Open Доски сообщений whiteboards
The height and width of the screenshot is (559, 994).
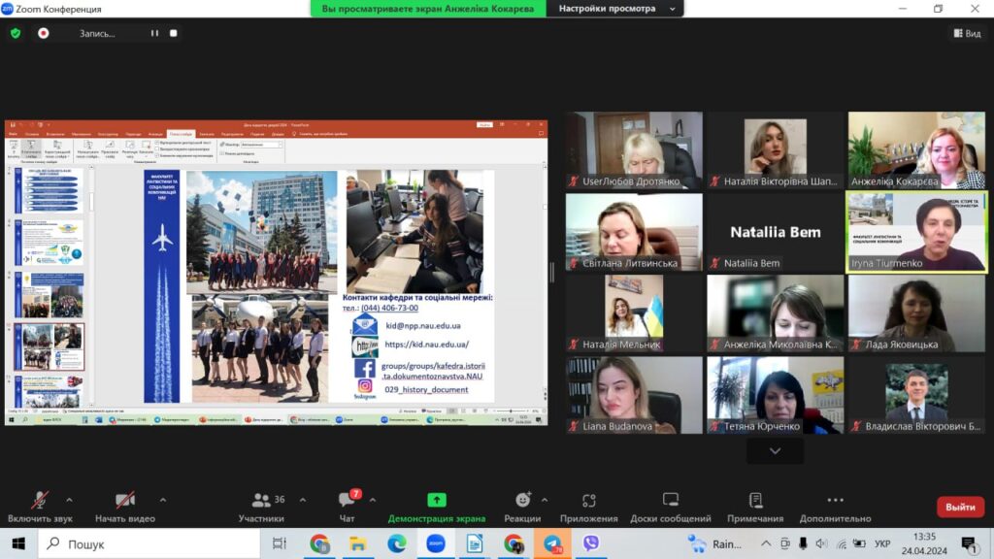(671, 501)
